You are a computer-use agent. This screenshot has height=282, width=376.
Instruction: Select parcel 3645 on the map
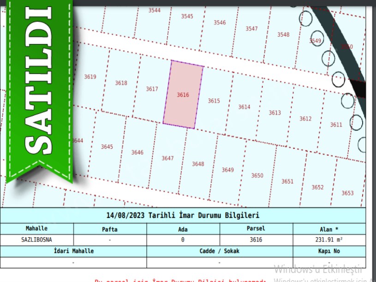pyautogui.click(x=107, y=147)
